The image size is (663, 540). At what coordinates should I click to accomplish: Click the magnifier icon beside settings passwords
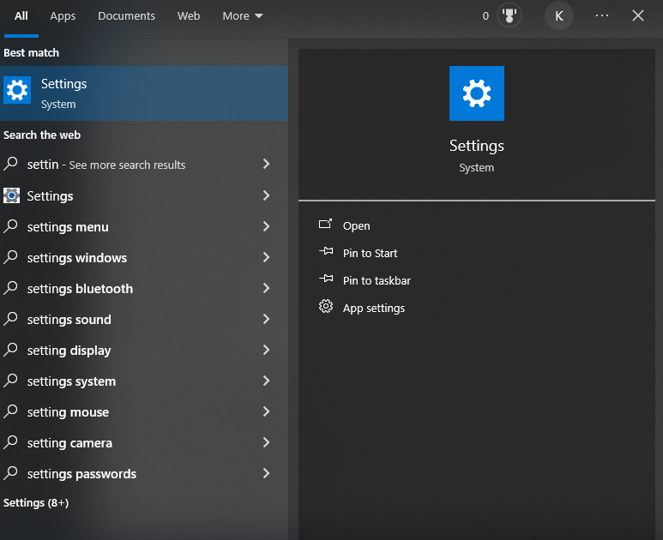10,473
